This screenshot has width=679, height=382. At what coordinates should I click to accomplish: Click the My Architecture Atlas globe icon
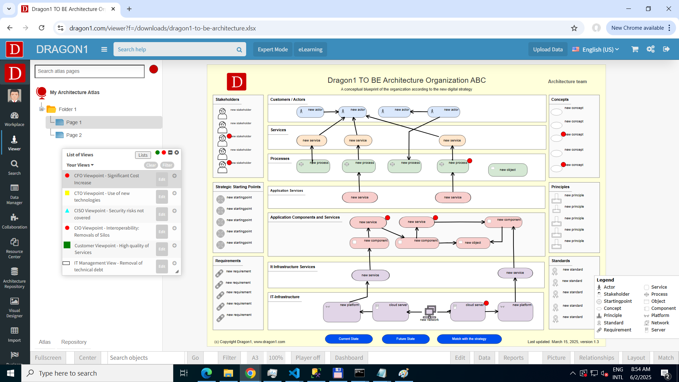[x=41, y=93]
